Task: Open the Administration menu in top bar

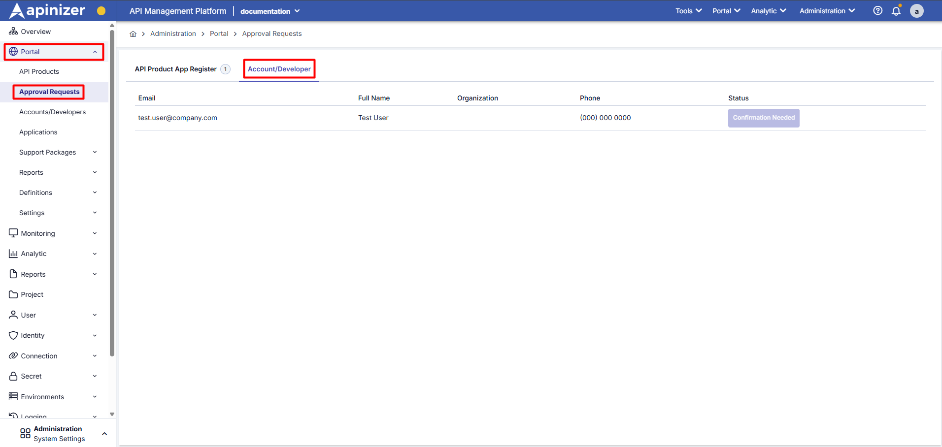Action: click(826, 10)
